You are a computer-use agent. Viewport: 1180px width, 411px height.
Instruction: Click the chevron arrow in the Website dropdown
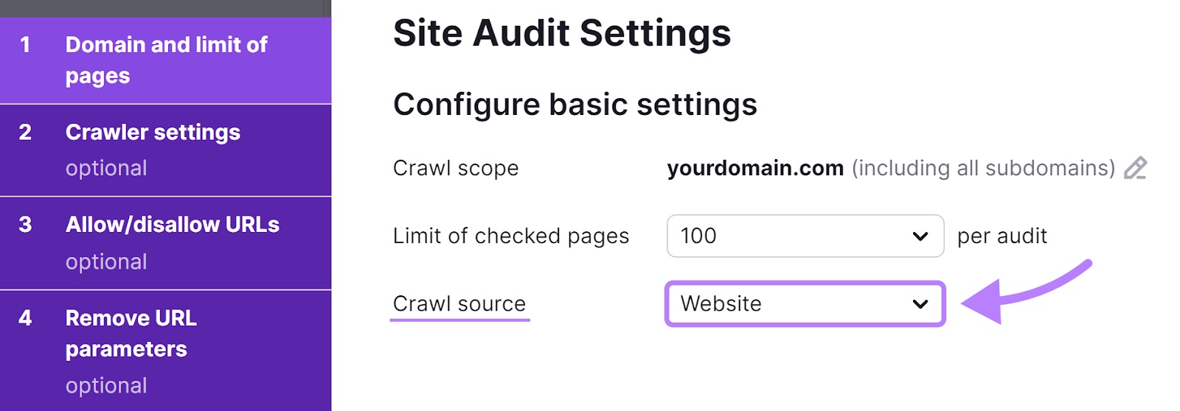point(920,303)
